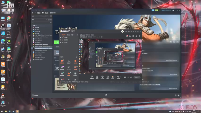Select Stardew Valley in Steam library

click(x=38, y=56)
